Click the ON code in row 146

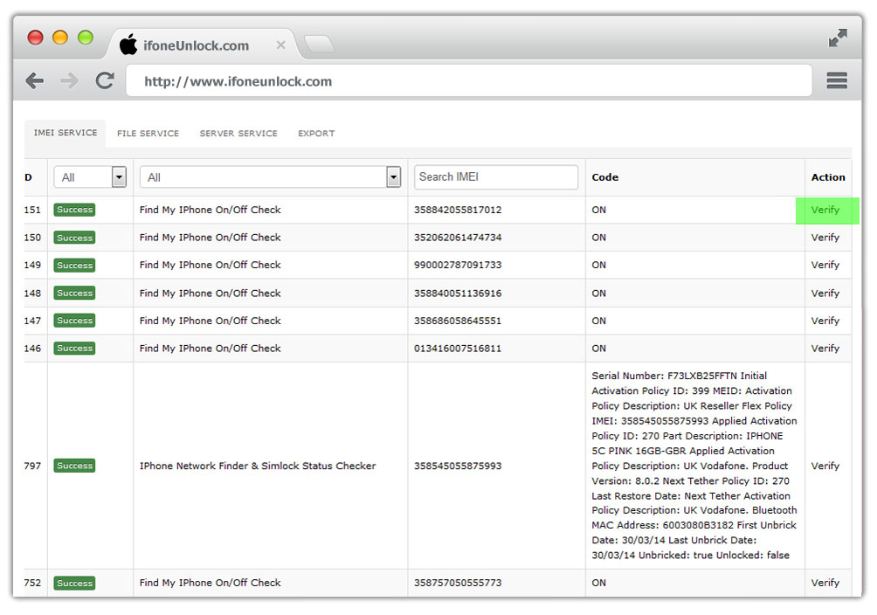tap(599, 348)
